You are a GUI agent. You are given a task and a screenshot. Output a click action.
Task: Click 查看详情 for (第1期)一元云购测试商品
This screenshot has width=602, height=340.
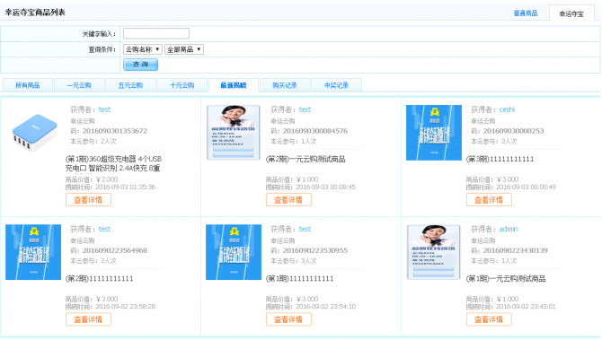tap(489, 319)
